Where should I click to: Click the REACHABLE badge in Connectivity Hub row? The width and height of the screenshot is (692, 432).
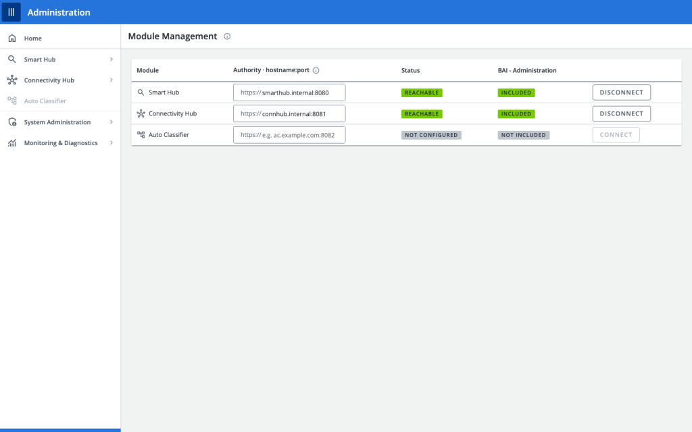422,113
